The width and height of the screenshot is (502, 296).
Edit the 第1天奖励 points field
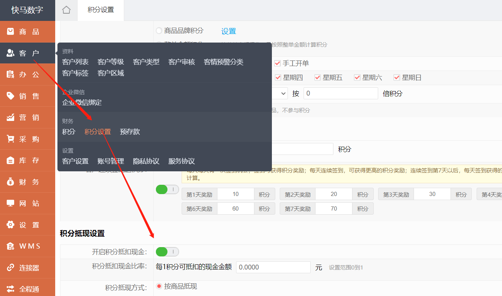236,194
